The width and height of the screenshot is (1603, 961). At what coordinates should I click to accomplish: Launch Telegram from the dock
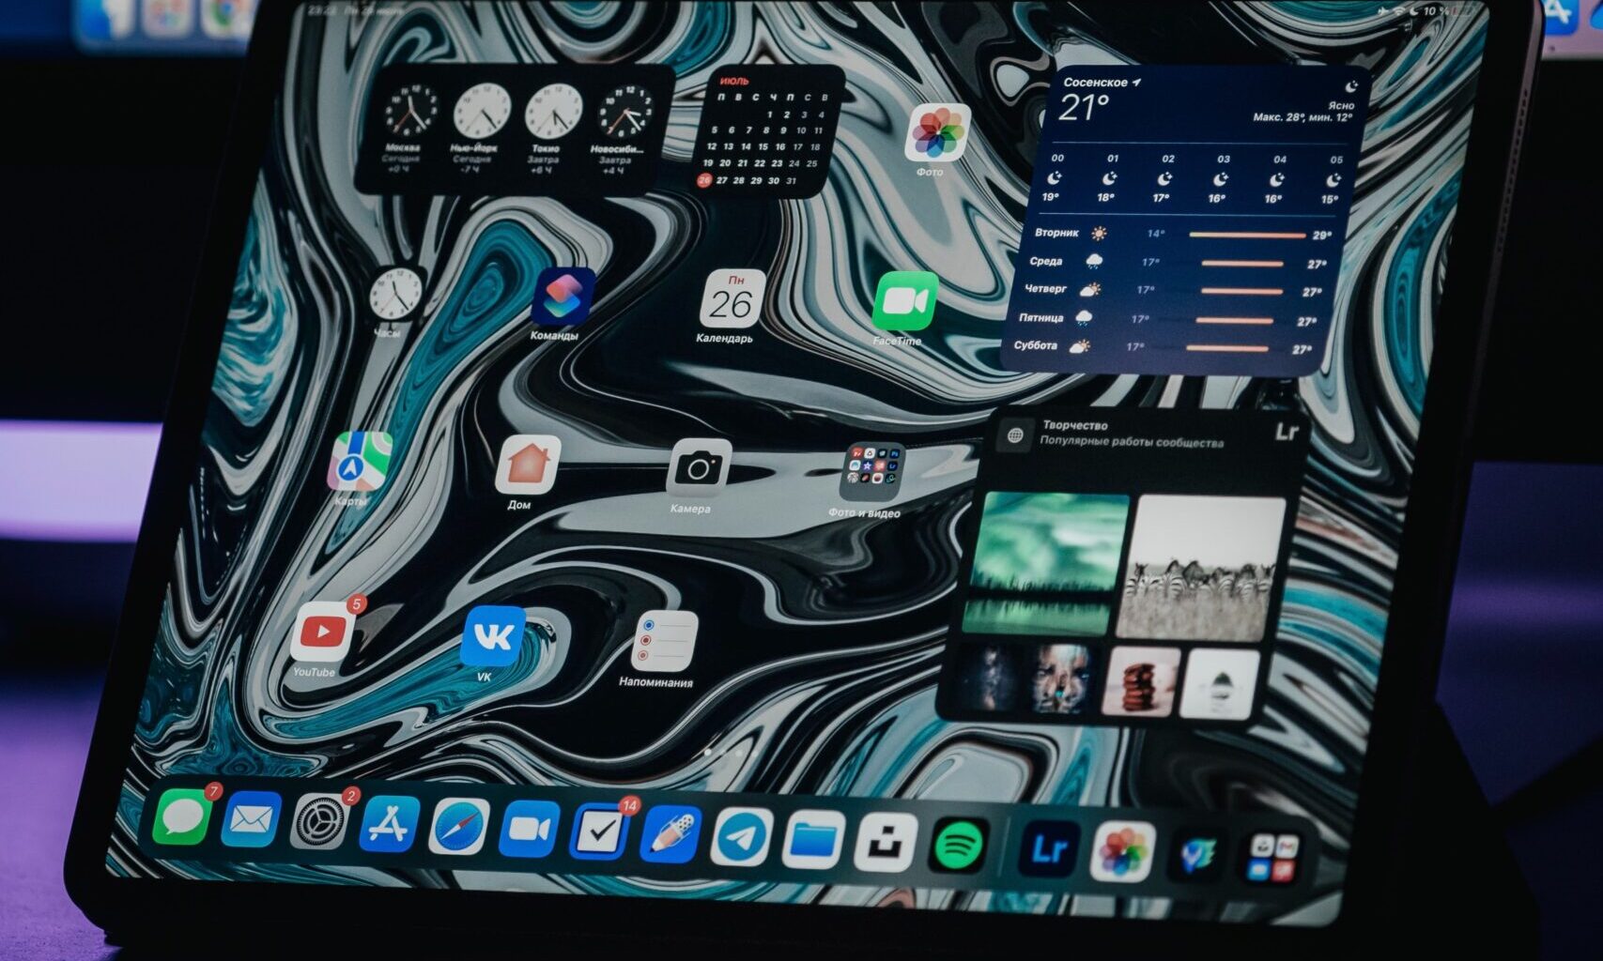point(742,836)
